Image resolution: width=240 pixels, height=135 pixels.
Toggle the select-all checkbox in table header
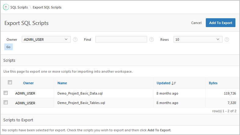10,82
